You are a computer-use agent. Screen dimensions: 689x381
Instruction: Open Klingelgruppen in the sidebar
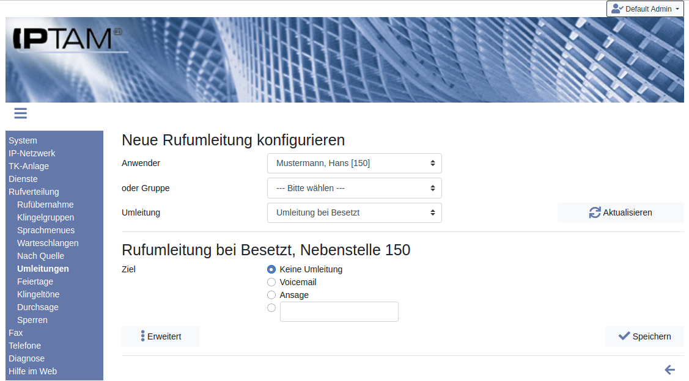(x=46, y=217)
